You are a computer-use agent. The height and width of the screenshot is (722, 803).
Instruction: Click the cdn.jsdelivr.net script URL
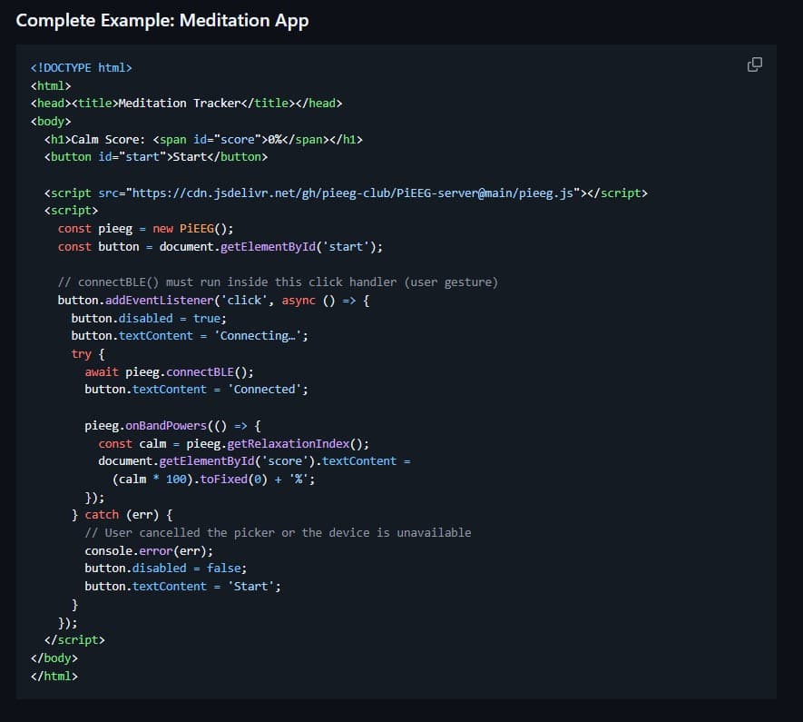pos(353,193)
